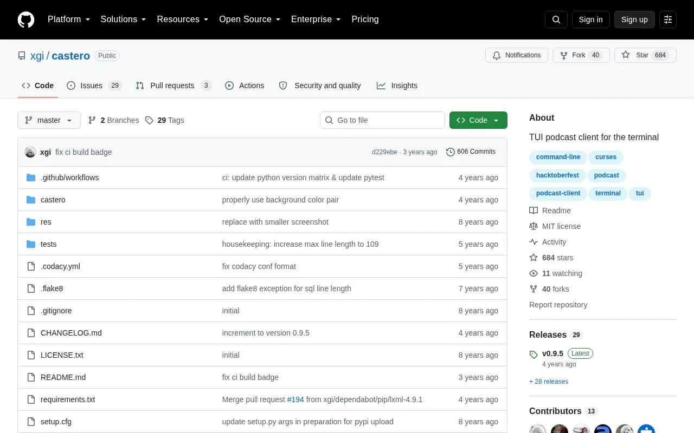The image size is (694, 433).
Task: Click the .codacy.yml file icon
Action: 31,266
